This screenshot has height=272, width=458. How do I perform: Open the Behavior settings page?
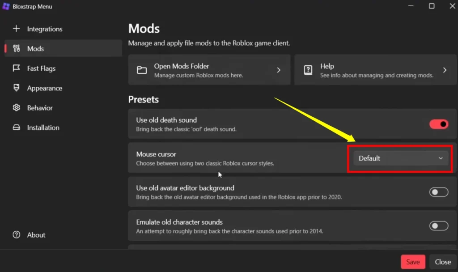[63, 108]
